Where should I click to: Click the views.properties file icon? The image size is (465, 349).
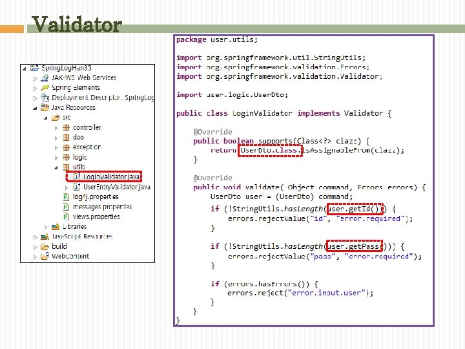(x=67, y=217)
